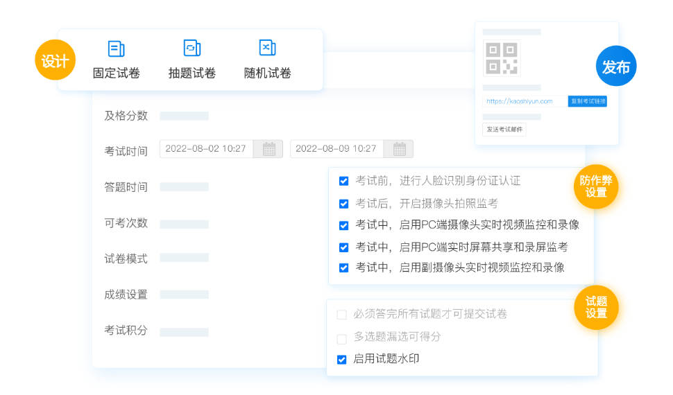
Task: Click the blue 发布 badge
Action: click(x=615, y=67)
